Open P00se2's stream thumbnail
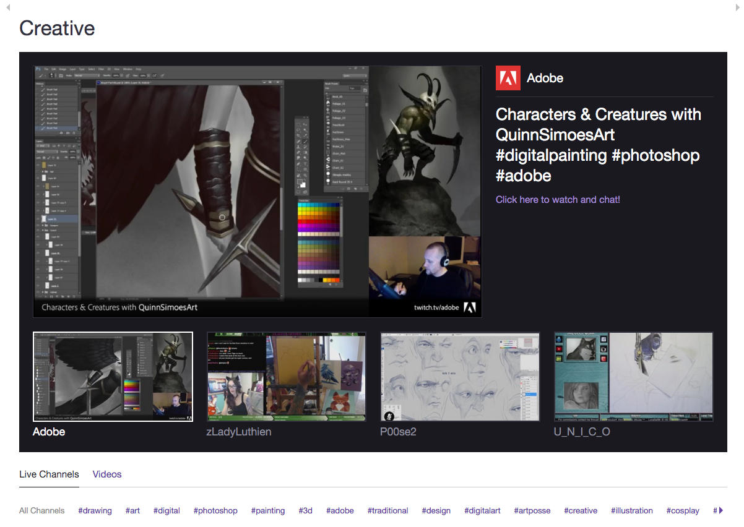 pos(460,377)
